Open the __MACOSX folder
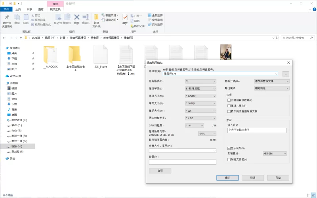The width and height of the screenshot is (317, 198). click(50, 55)
